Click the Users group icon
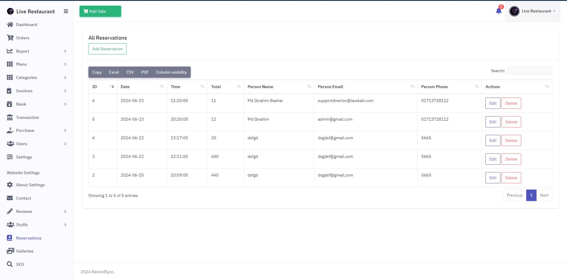Image resolution: width=567 pixels, height=280 pixels. point(10,144)
